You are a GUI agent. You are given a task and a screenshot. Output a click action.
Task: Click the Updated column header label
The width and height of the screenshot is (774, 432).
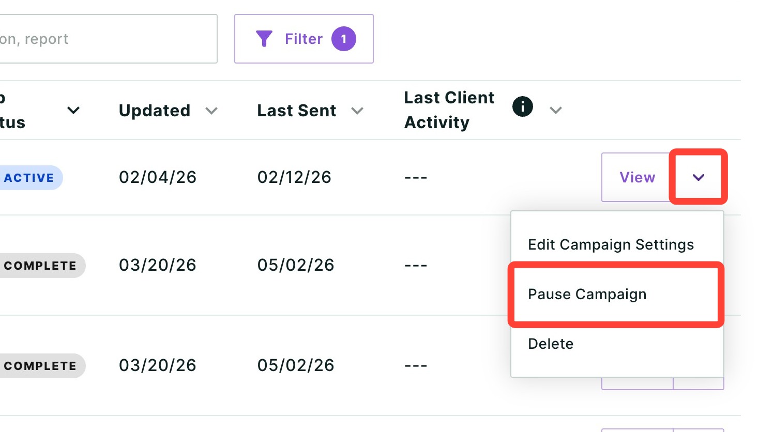pos(155,111)
